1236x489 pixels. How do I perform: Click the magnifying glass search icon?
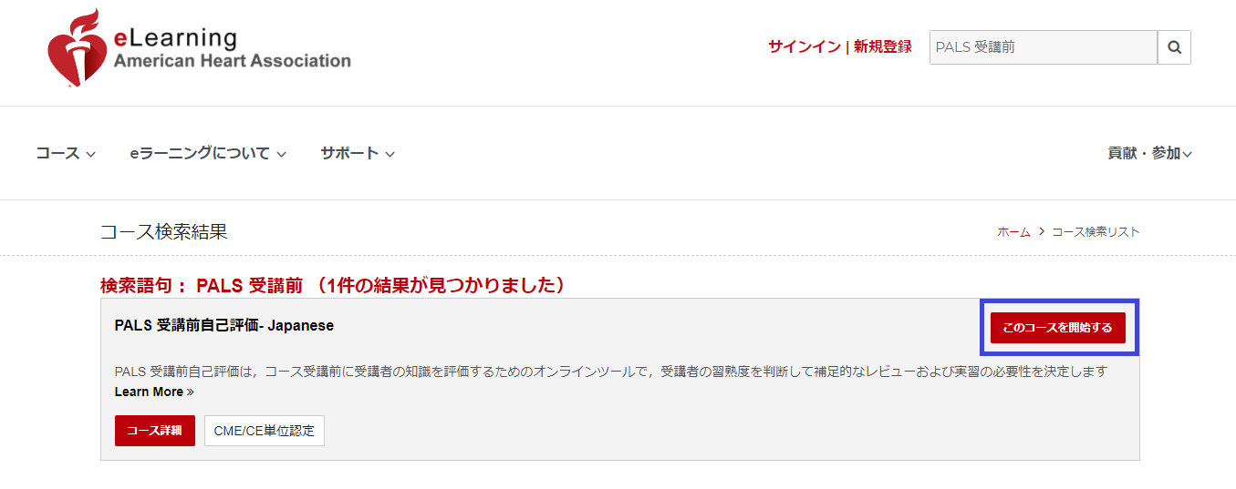[1174, 47]
